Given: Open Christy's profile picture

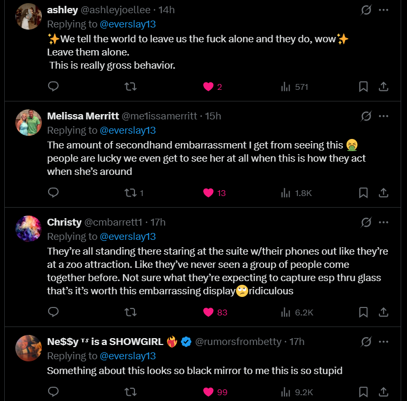Looking at the screenshot, I should pos(29,229).
